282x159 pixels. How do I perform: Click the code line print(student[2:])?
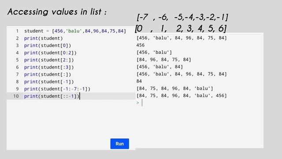pos(49,60)
